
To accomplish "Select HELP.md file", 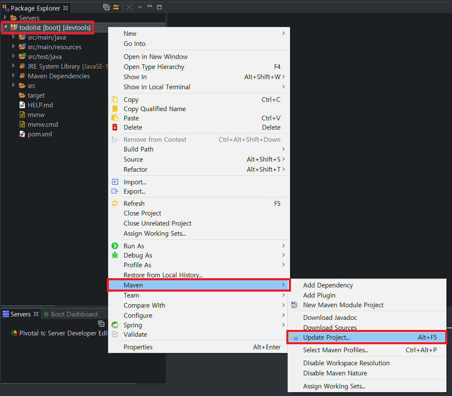I will click(40, 105).
